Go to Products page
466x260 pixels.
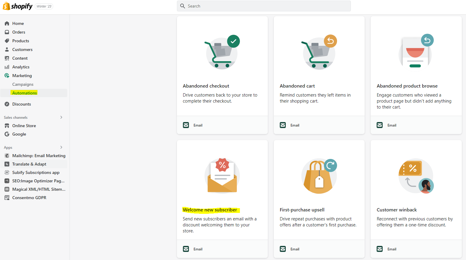tap(21, 41)
